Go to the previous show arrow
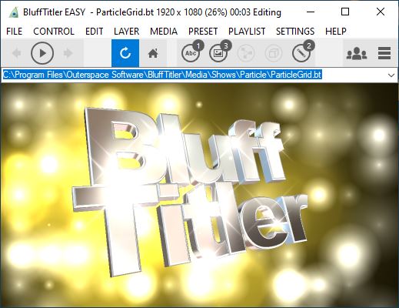Image resolution: width=399 pixels, height=308 pixels. 17,53
